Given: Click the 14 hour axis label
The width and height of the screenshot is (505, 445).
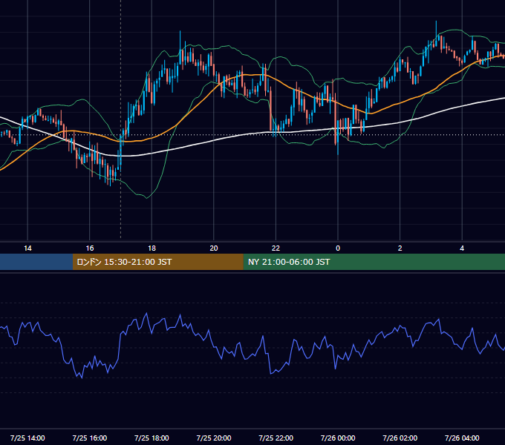Looking at the screenshot, I should [27, 248].
